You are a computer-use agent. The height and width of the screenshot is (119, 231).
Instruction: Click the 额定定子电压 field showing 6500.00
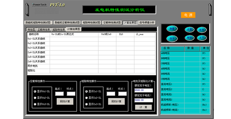click(144, 90)
